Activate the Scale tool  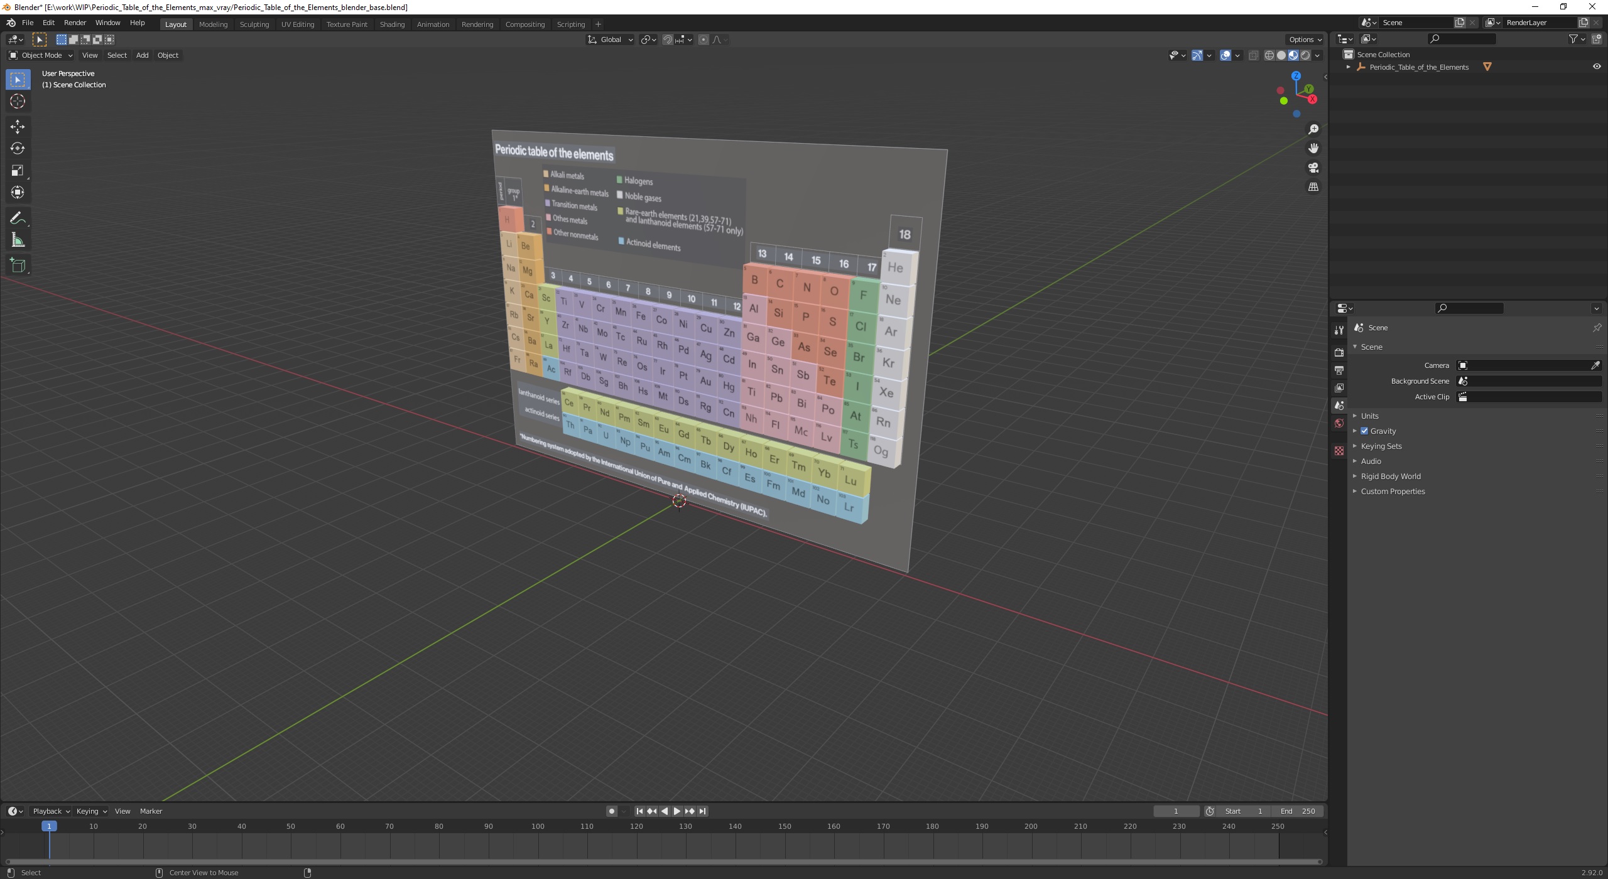point(18,171)
